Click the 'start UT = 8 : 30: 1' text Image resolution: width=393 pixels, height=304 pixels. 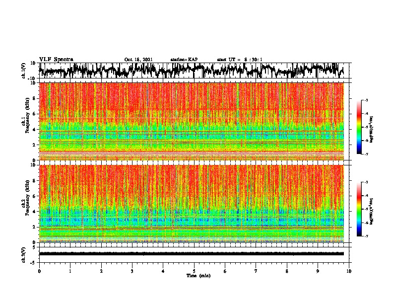tap(240, 60)
